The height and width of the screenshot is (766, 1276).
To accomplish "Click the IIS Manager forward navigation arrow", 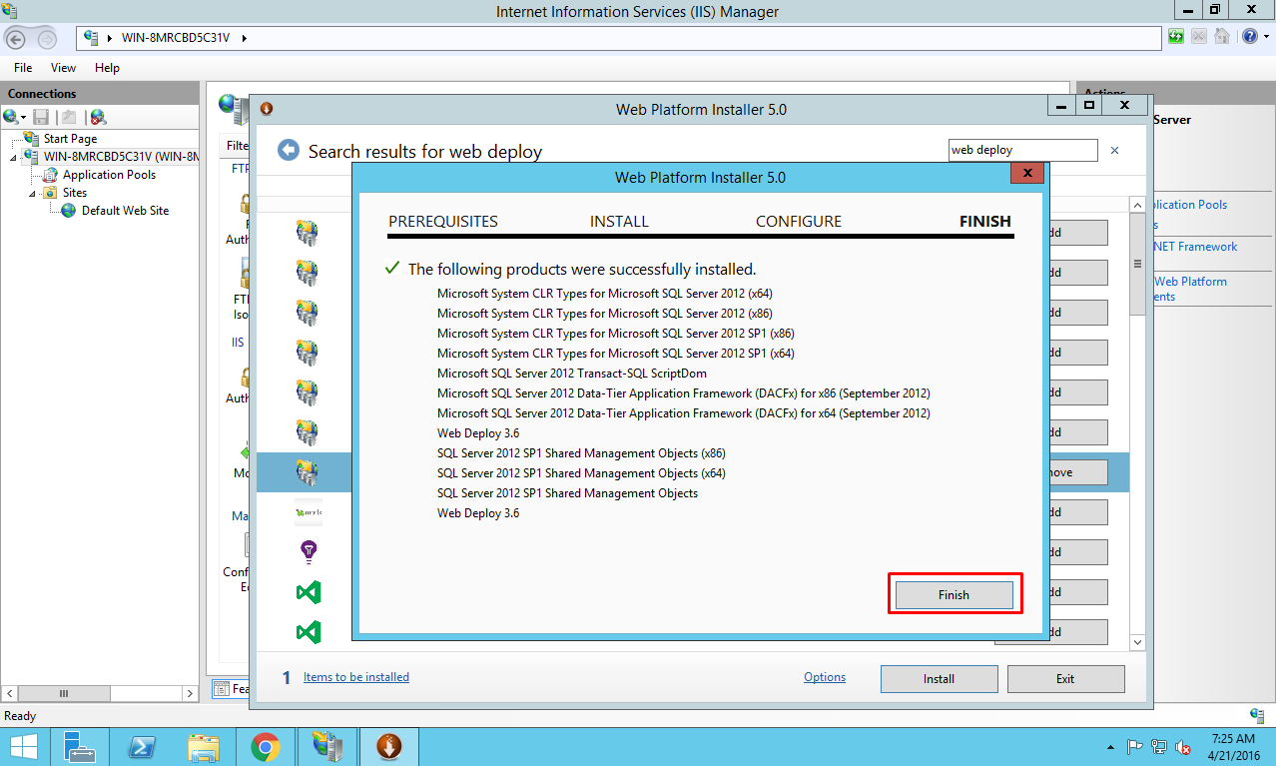I will click(x=46, y=39).
